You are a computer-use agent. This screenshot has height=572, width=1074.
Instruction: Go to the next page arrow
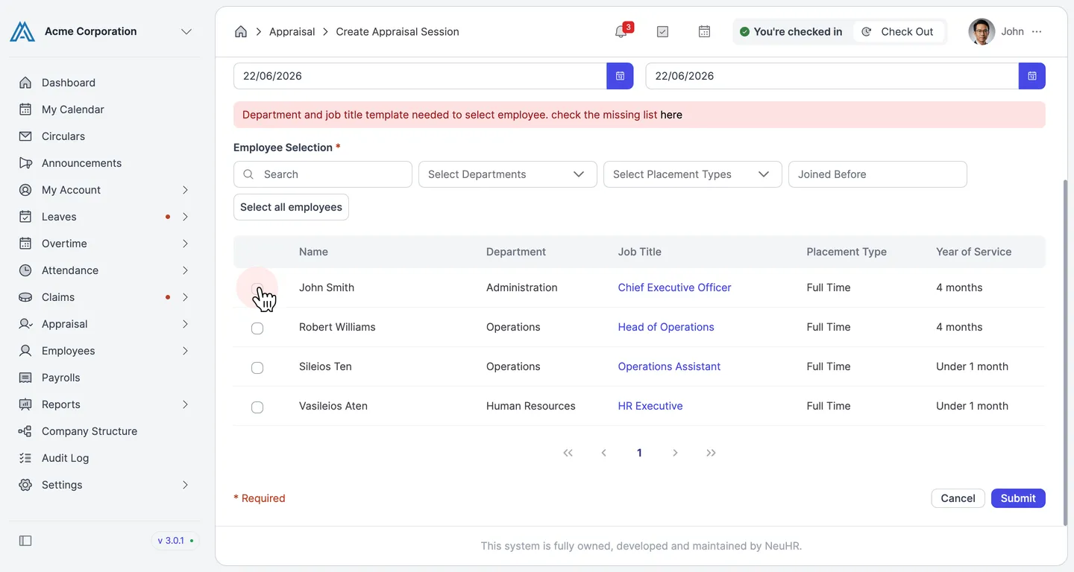tap(675, 453)
